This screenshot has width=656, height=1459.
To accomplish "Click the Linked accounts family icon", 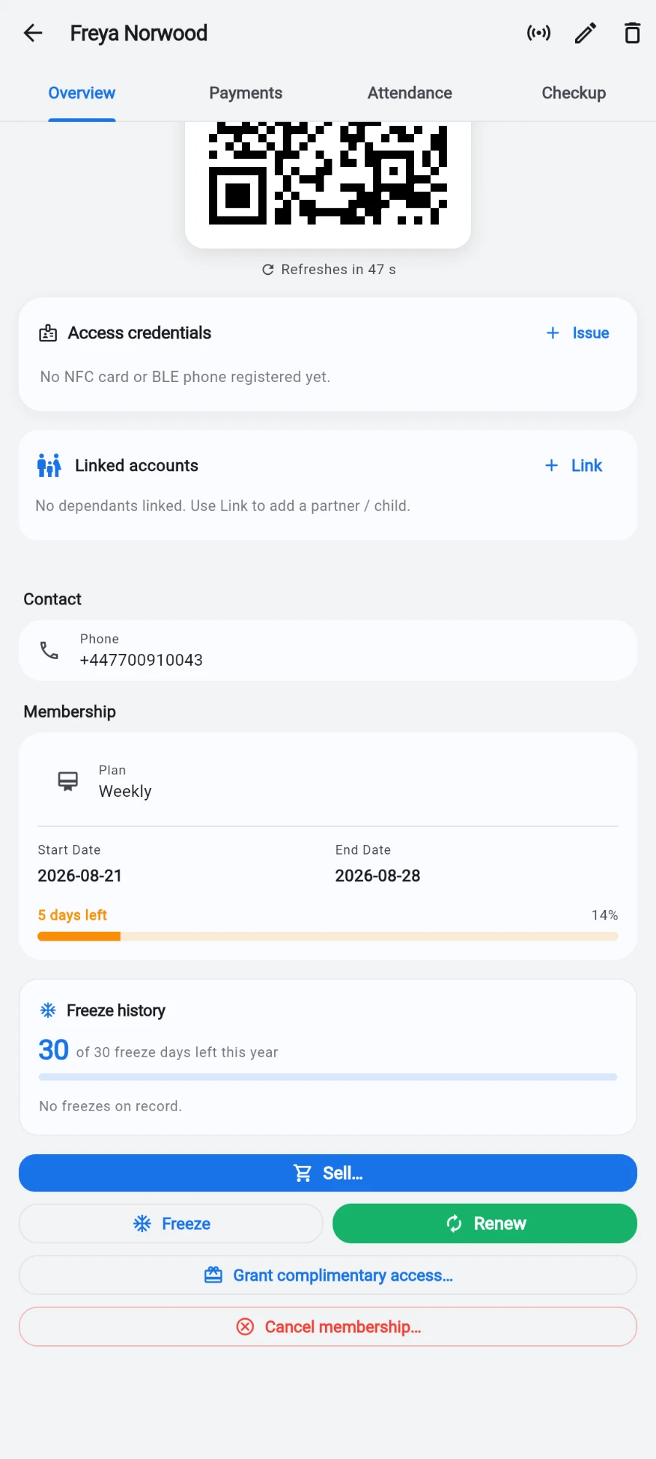I will click(49, 465).
